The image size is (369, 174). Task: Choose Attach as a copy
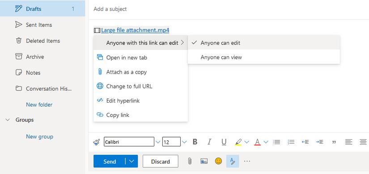[140, 72]
